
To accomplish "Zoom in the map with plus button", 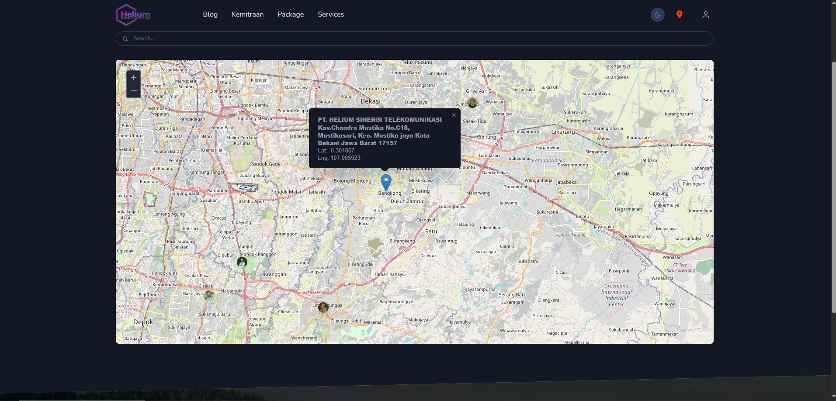I will point(134,78).
